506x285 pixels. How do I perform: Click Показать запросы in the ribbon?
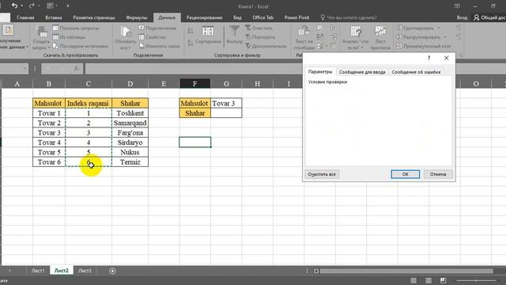click(x=76, y=28)
